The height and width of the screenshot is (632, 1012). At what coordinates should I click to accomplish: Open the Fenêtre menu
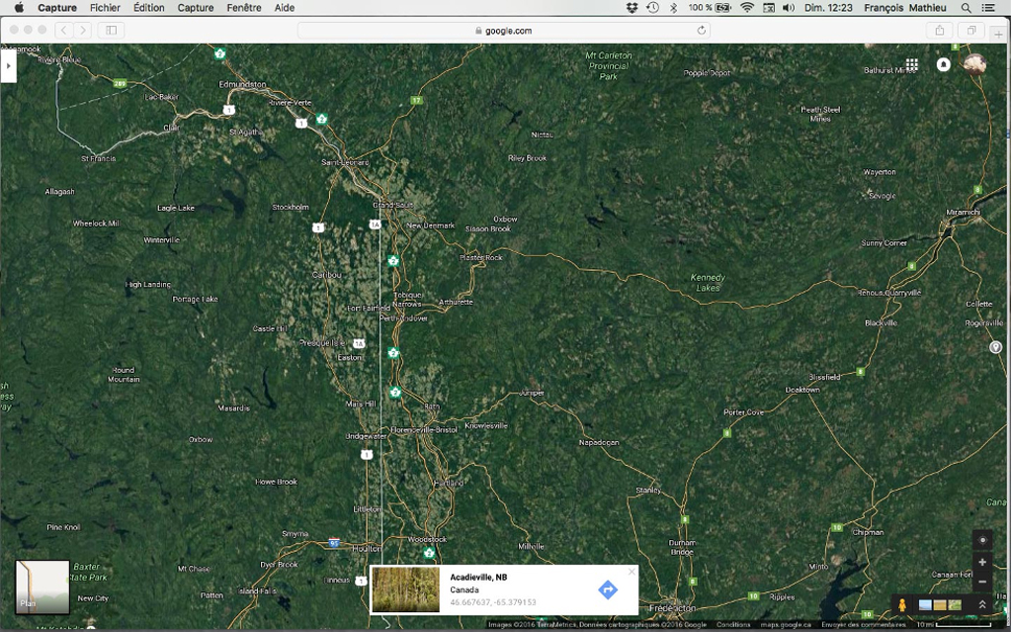[x=243, y=8]
